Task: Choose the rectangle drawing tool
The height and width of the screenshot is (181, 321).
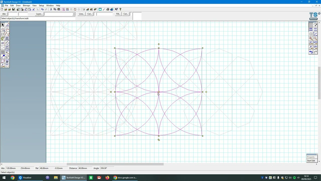Action: point(3,34)
